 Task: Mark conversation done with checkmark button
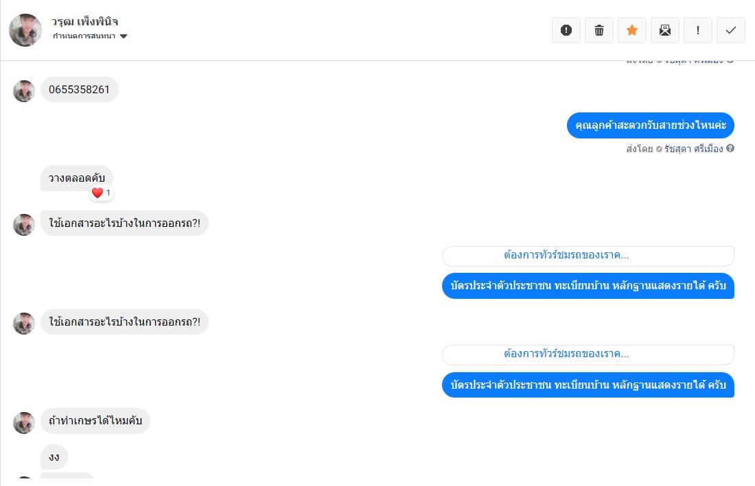731,30
